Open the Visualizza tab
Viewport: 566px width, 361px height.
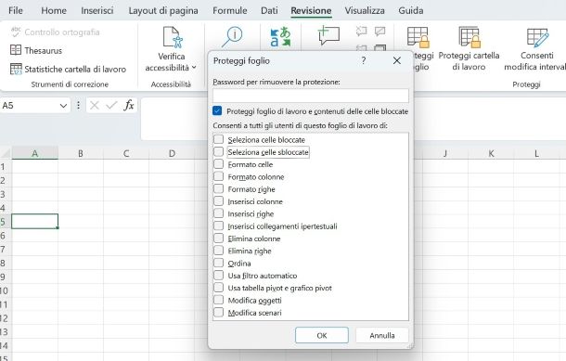[x=365, y=10]
